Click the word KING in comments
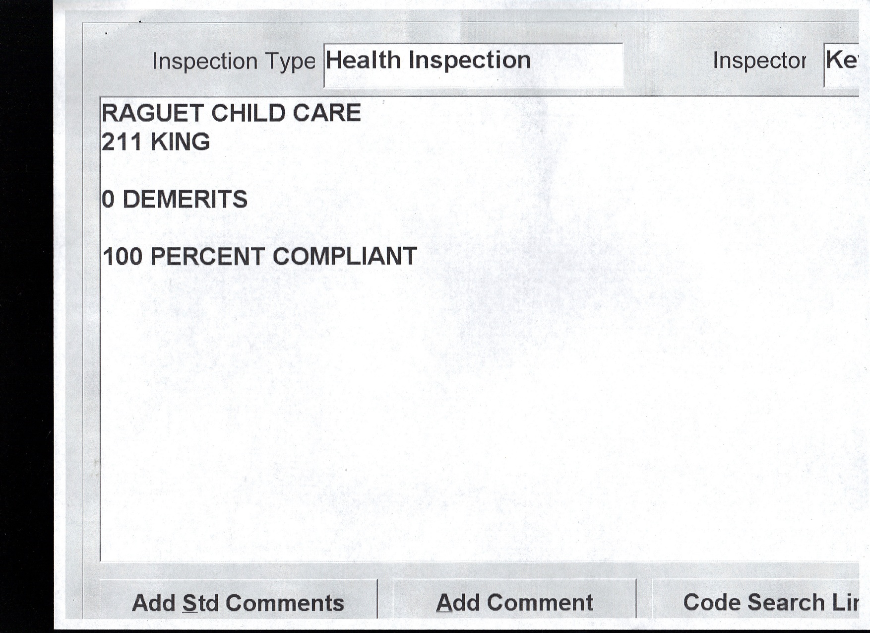Screen dimensions: 870x633 pos(180,142)
